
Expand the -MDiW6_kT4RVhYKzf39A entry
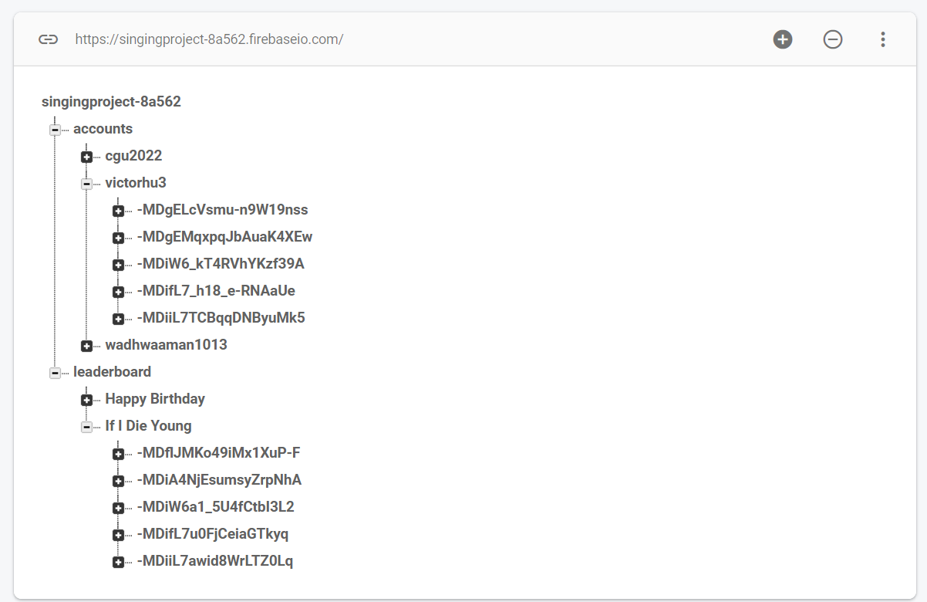pos(118,265)
